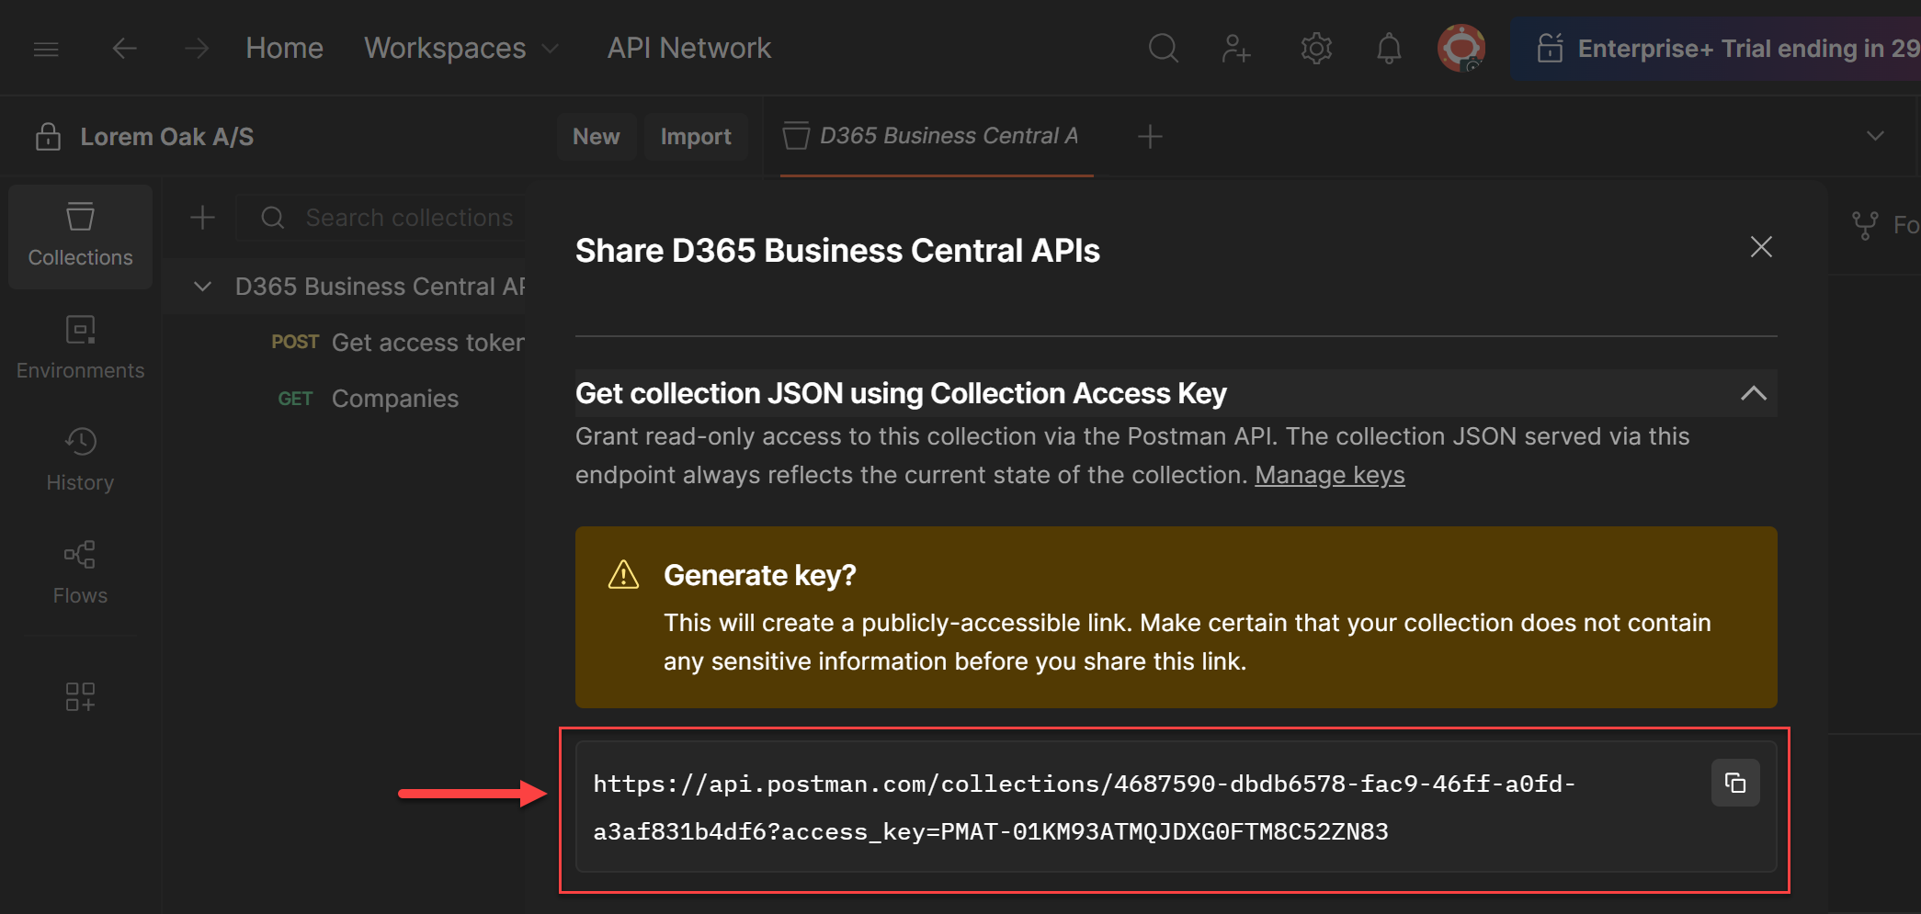
Task: Click the Import button
Action: pyautogui.click(x=696, y=137)
